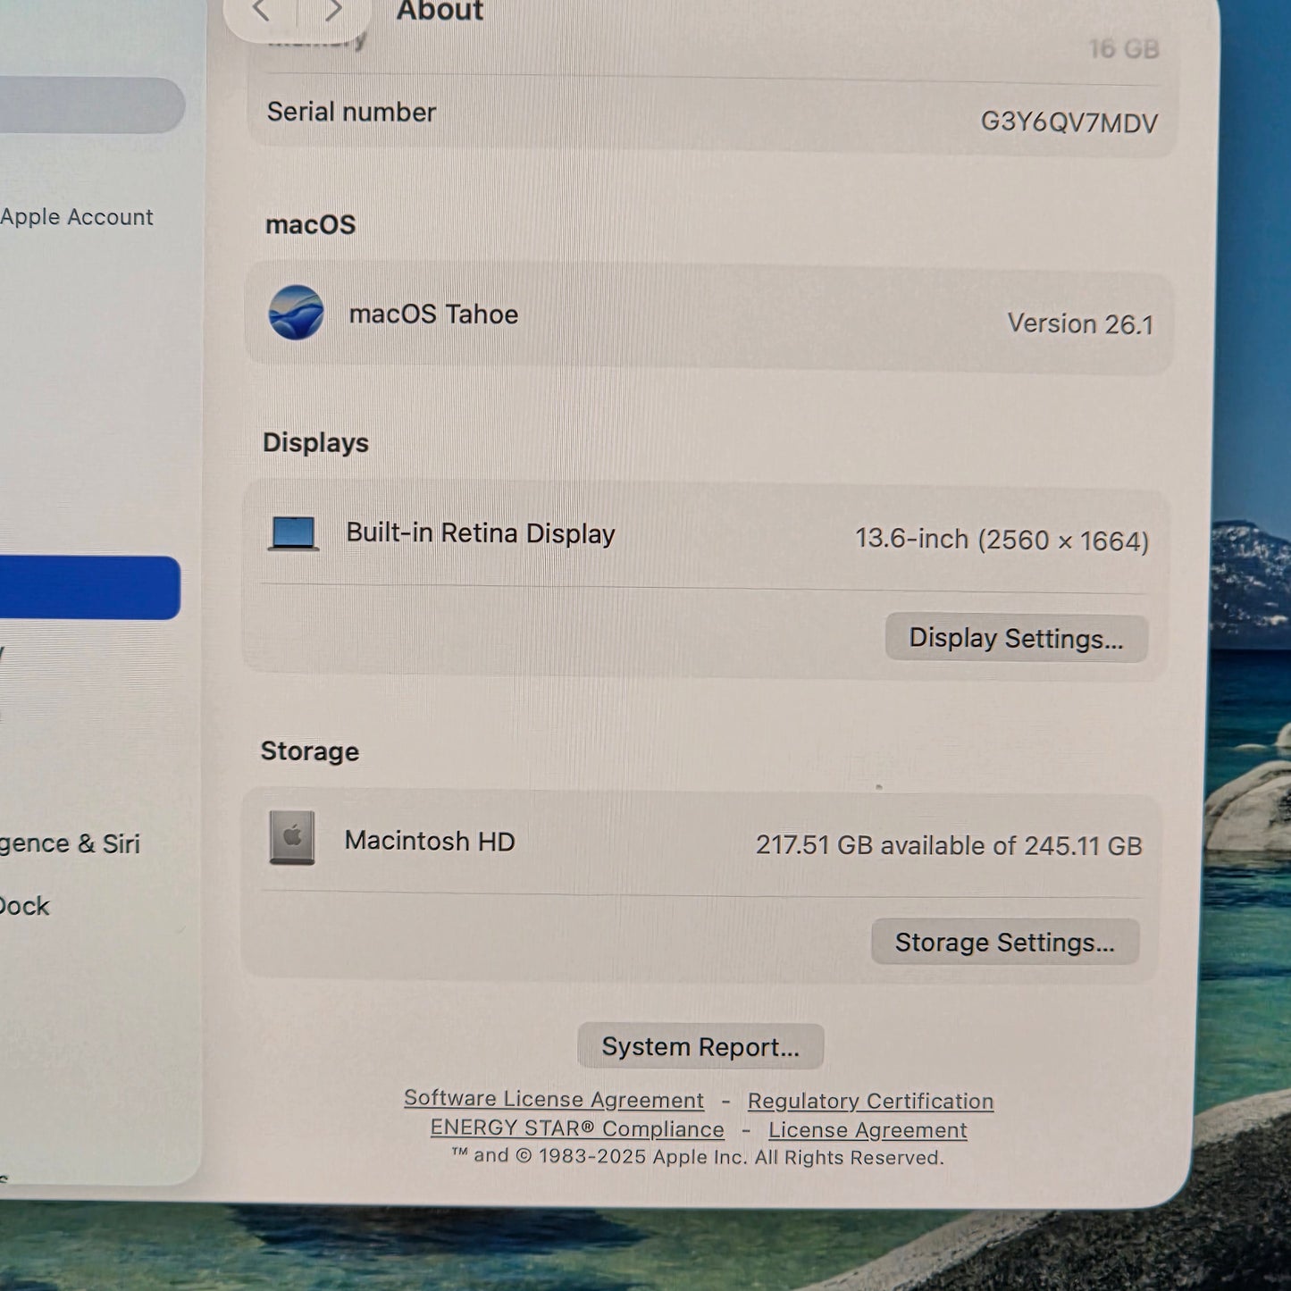This screenshot has width=1291, height=1291.
Task: Open the Regulatory Certification link
Action: pyautogui.click(x=870, y=1101)
